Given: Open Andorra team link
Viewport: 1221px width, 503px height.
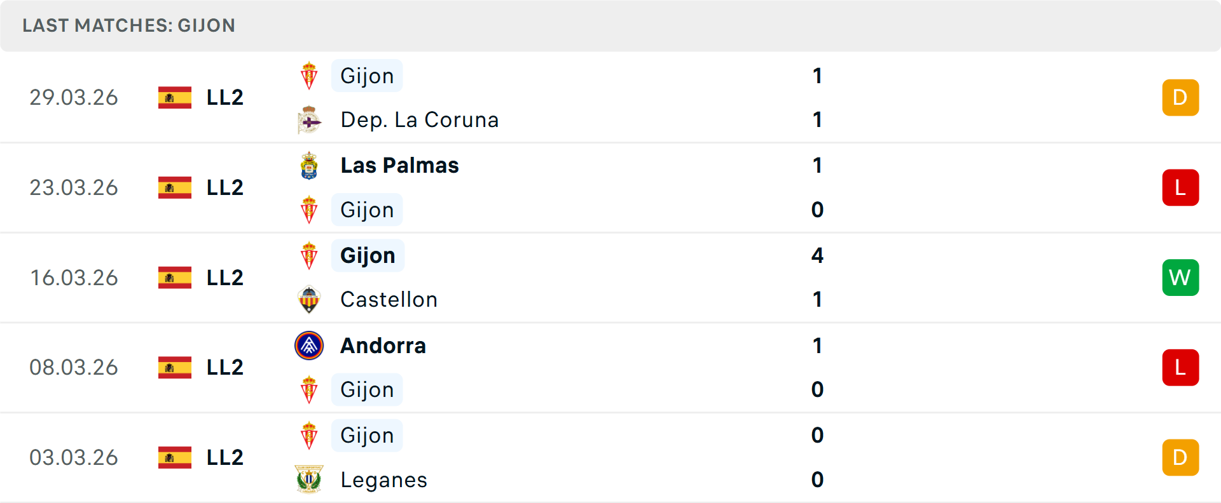Looking at the screenshot, I should [383, 345].
